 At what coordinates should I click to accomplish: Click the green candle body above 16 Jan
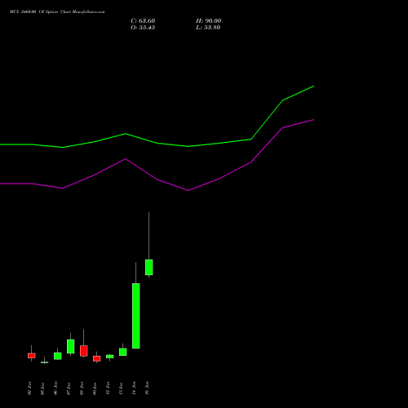[x=149, y=268]
